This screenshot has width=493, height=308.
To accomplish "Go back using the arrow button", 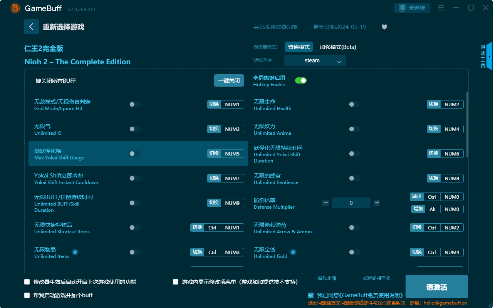I will click(x=32, y=27).
